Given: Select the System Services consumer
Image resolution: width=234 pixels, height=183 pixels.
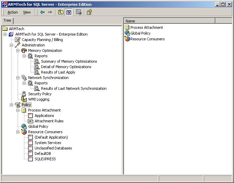Looking at the screenshot, I should [48, 143].
